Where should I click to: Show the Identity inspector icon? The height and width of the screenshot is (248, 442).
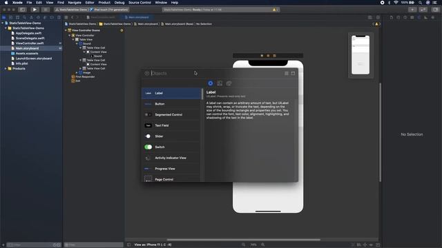[x=412, y=17]
